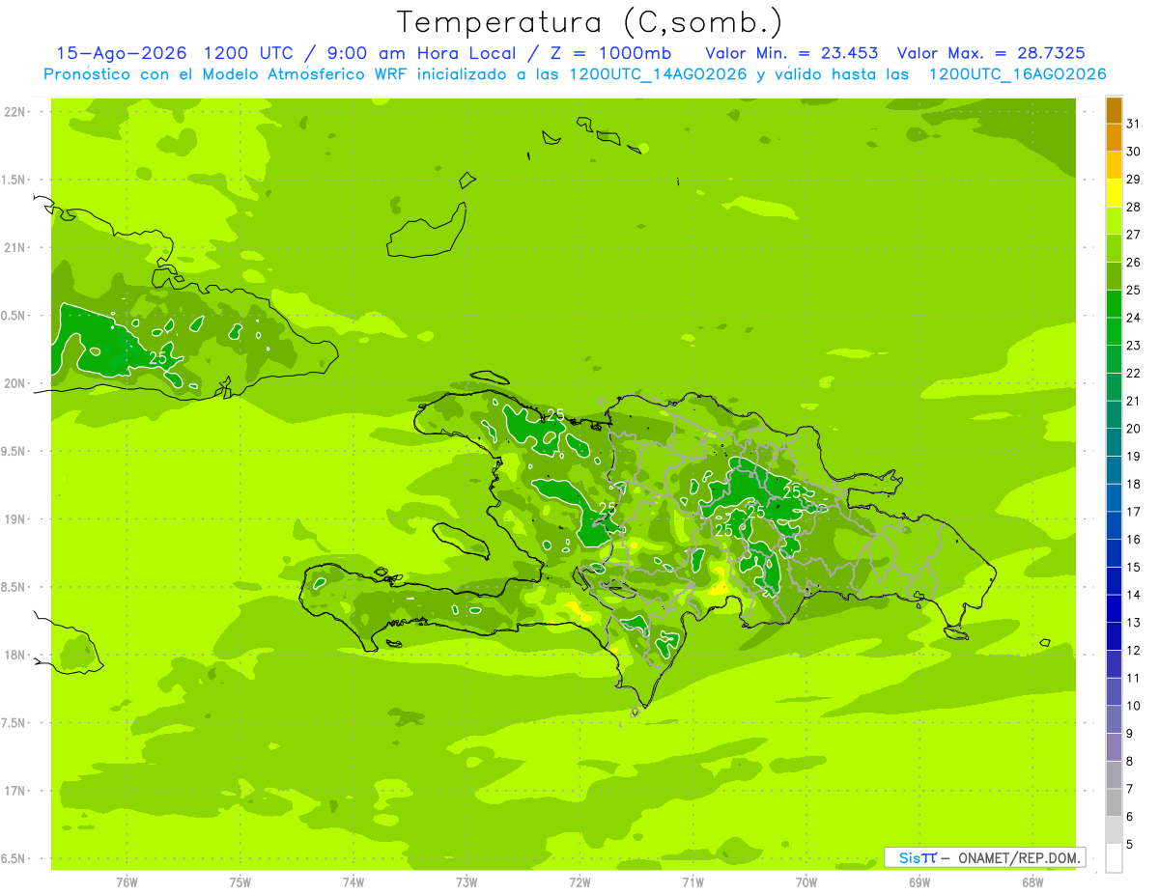1159x895 pixels.
Task: Click legend value "27"
Action: [1133, 235]
